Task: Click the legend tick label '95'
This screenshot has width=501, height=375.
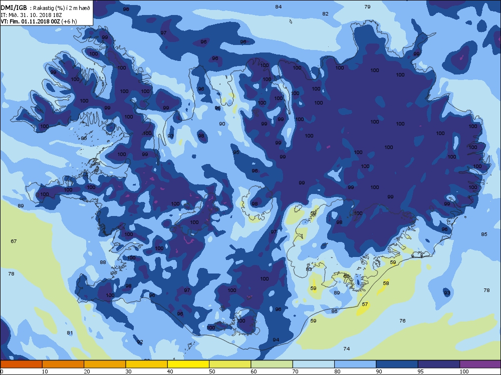Action: pyautogui.click(x=421, y=371)
